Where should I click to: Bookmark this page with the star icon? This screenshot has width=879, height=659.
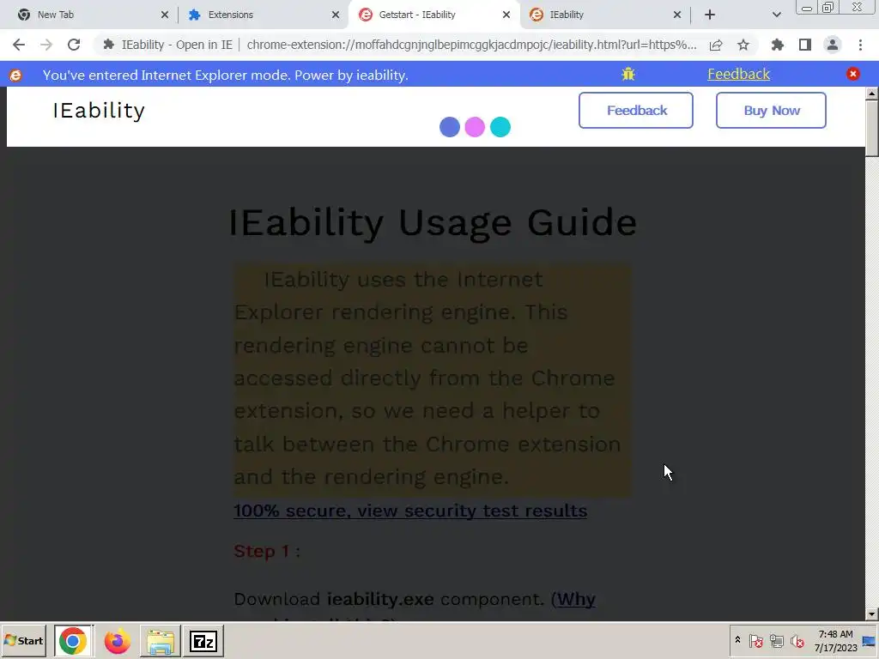pyautogui.click(x=743, y=45)
